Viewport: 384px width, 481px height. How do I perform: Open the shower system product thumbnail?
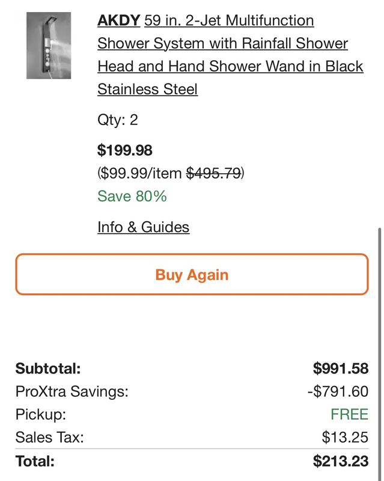[49, 46]
